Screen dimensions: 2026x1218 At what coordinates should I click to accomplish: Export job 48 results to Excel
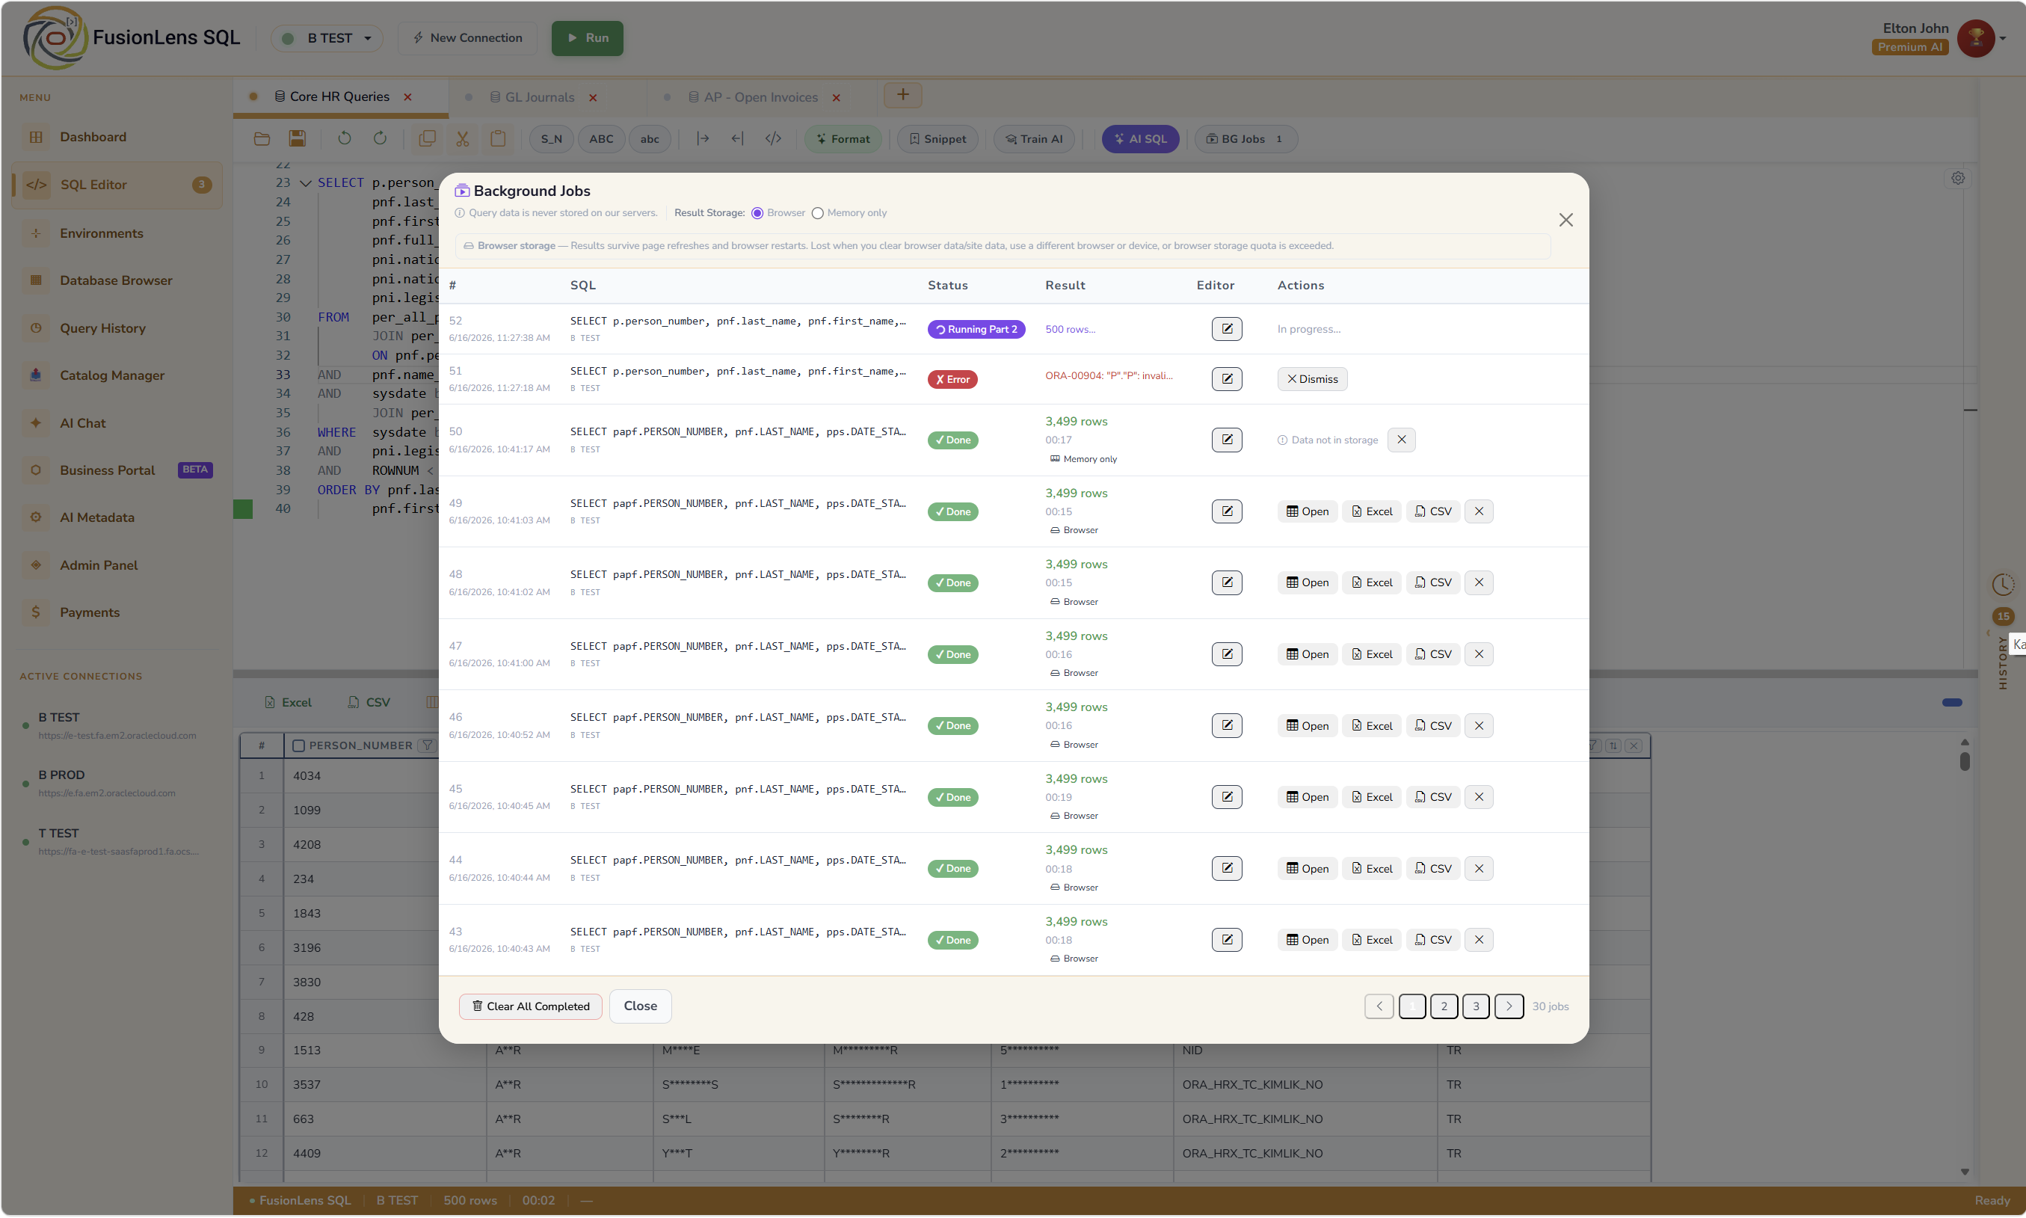click(x=1371, y=582)
